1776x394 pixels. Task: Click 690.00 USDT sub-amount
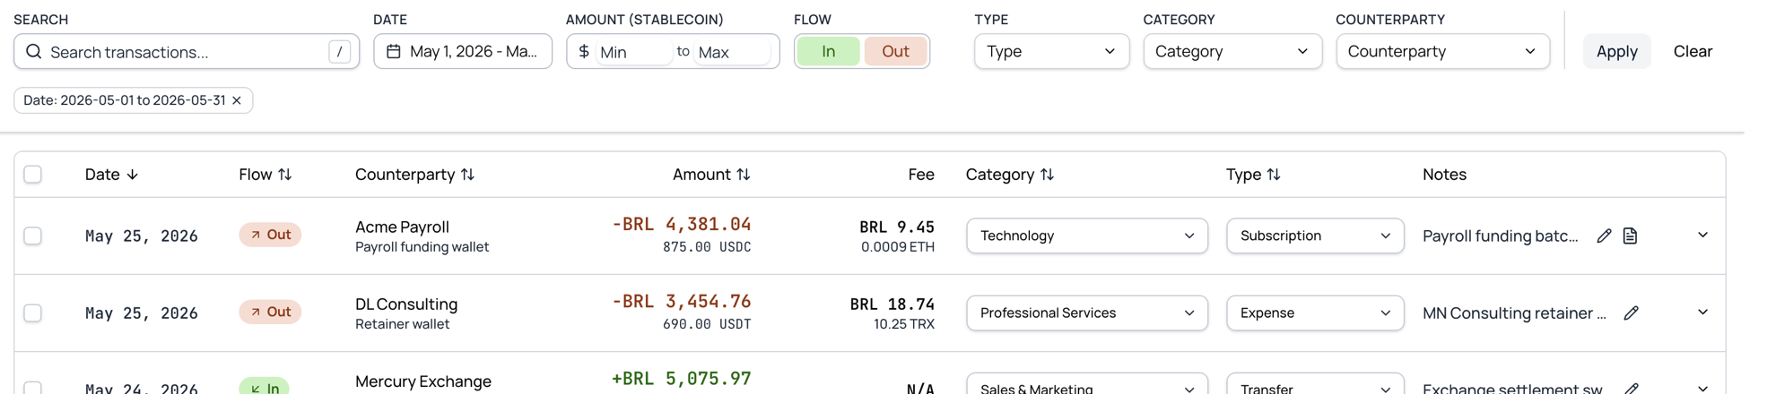[x=707, y=324]
